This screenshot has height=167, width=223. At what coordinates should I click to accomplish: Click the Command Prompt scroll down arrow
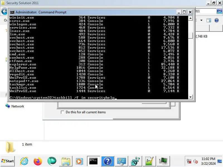[190, 97]
